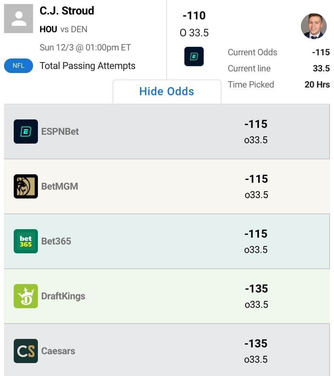Select DraftKings -135 o33.5 odds
Image resolution: width=334 pixels, height=376 pixels.
(x=256, y=297)
